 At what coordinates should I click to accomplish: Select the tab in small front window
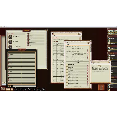tap(94, 64)
